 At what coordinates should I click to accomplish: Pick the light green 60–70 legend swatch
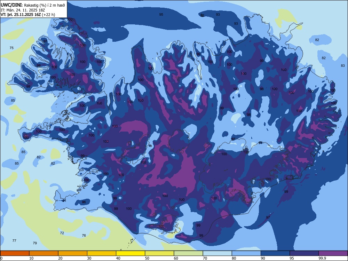(188, 253)
